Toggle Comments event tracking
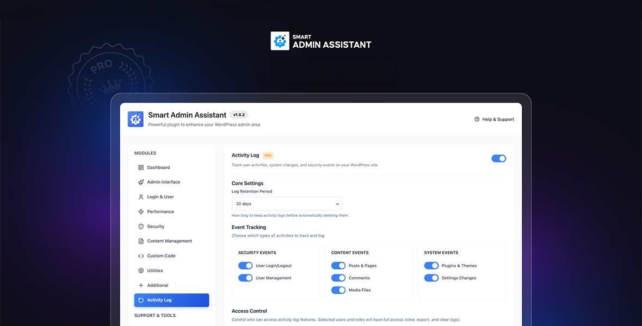642x326 pixels. pos(338,278)
